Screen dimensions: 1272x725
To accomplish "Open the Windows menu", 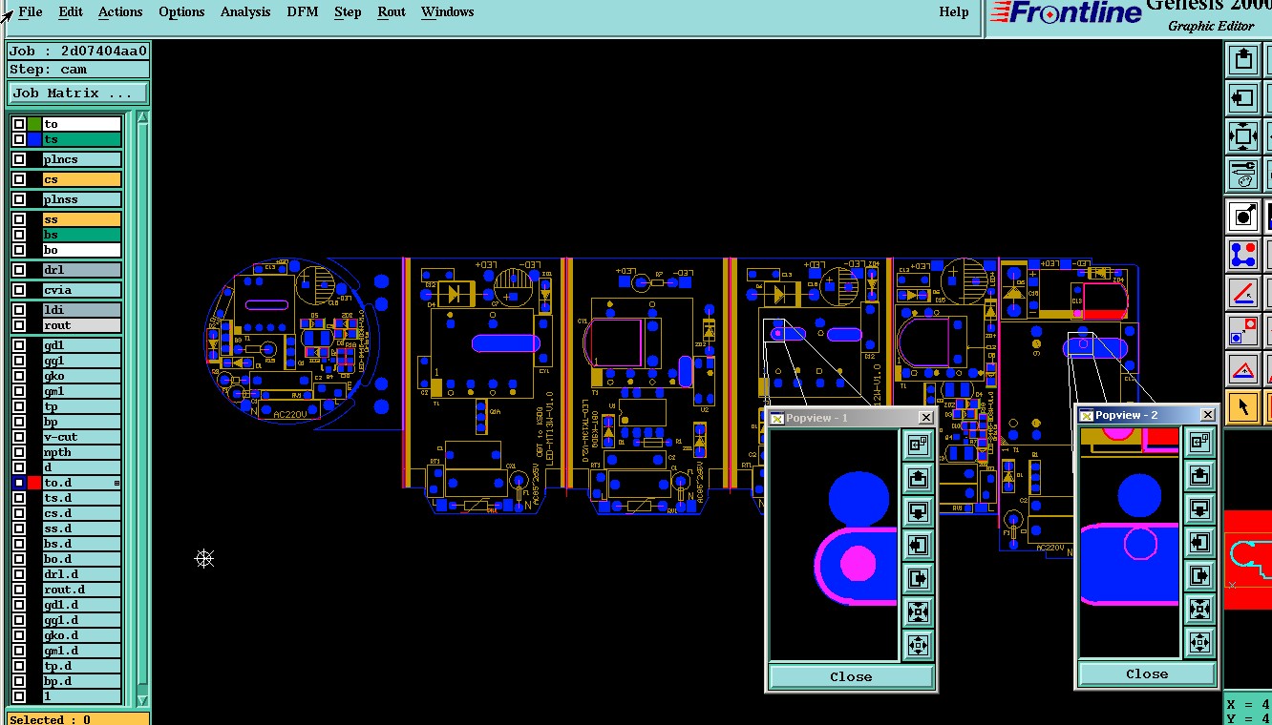I will pos(448,12).
